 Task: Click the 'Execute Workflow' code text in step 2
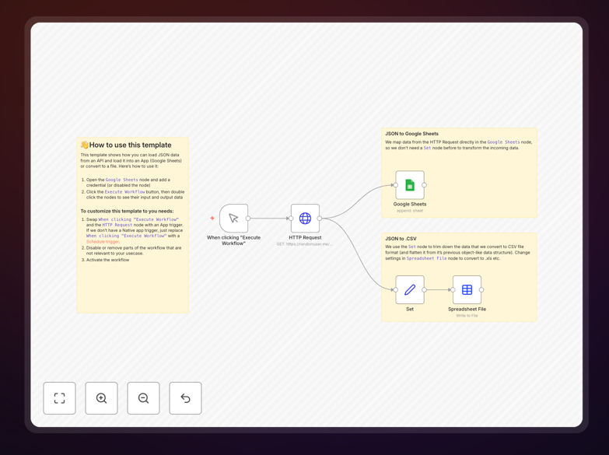pyautogui.click(x=124, y=192)
